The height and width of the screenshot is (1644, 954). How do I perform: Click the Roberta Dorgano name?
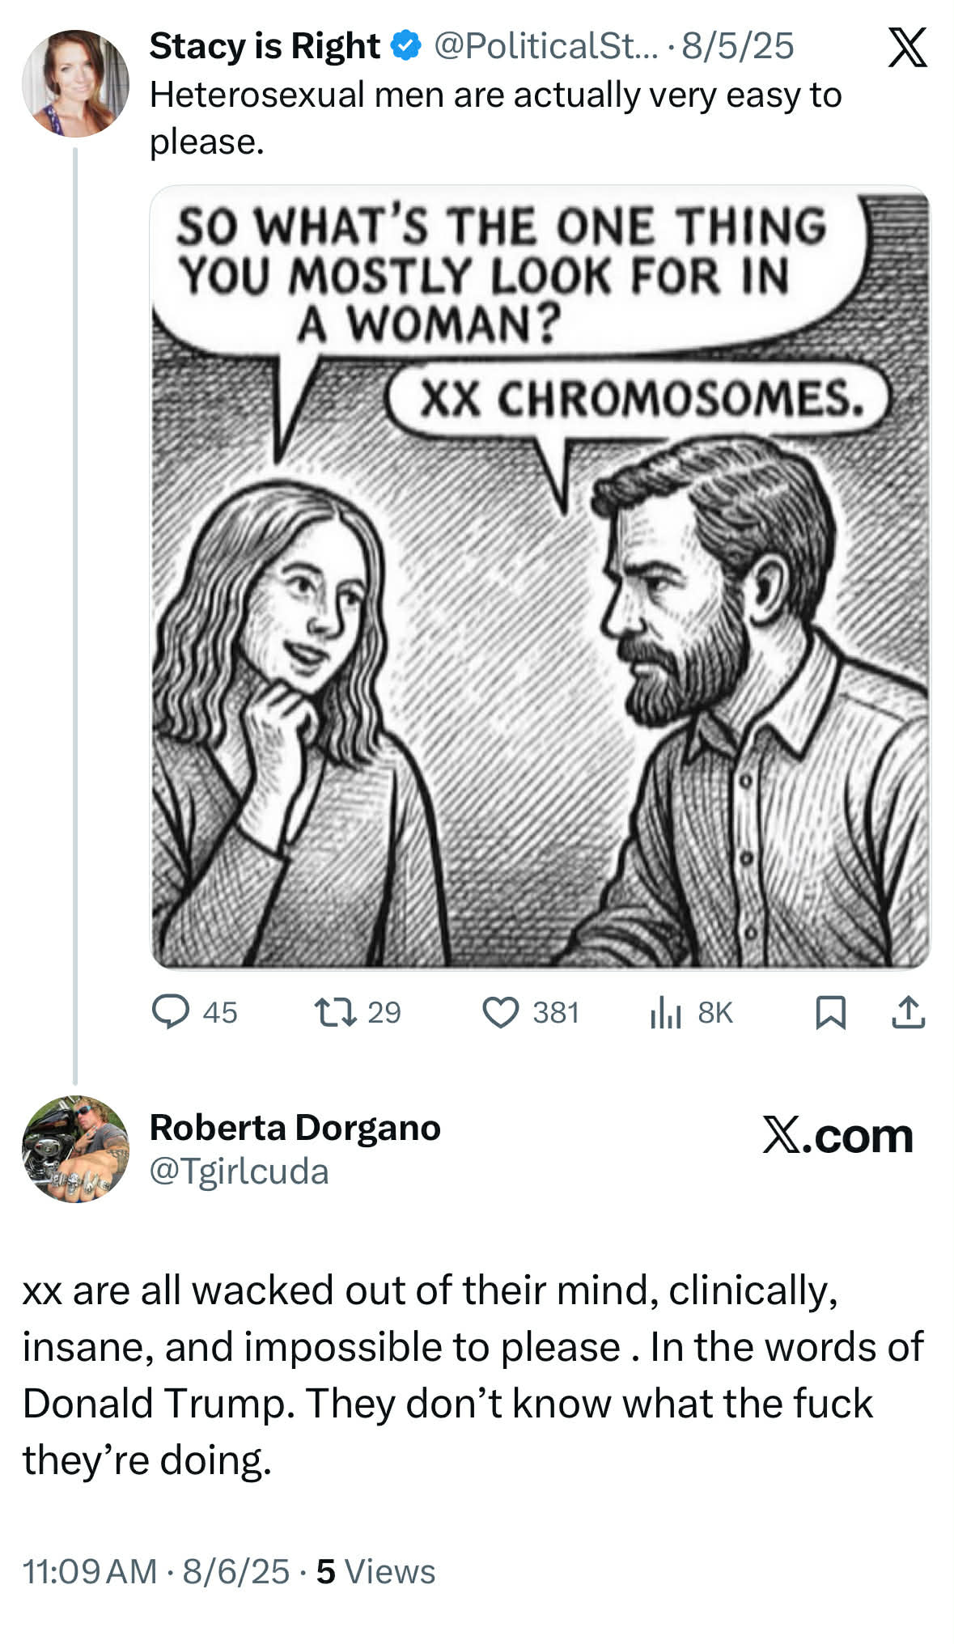pyautogui.click(x=295, y=1127)
